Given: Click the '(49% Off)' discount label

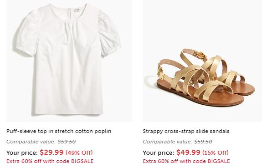Looking at the screenshot, I should tap(79, 153).
